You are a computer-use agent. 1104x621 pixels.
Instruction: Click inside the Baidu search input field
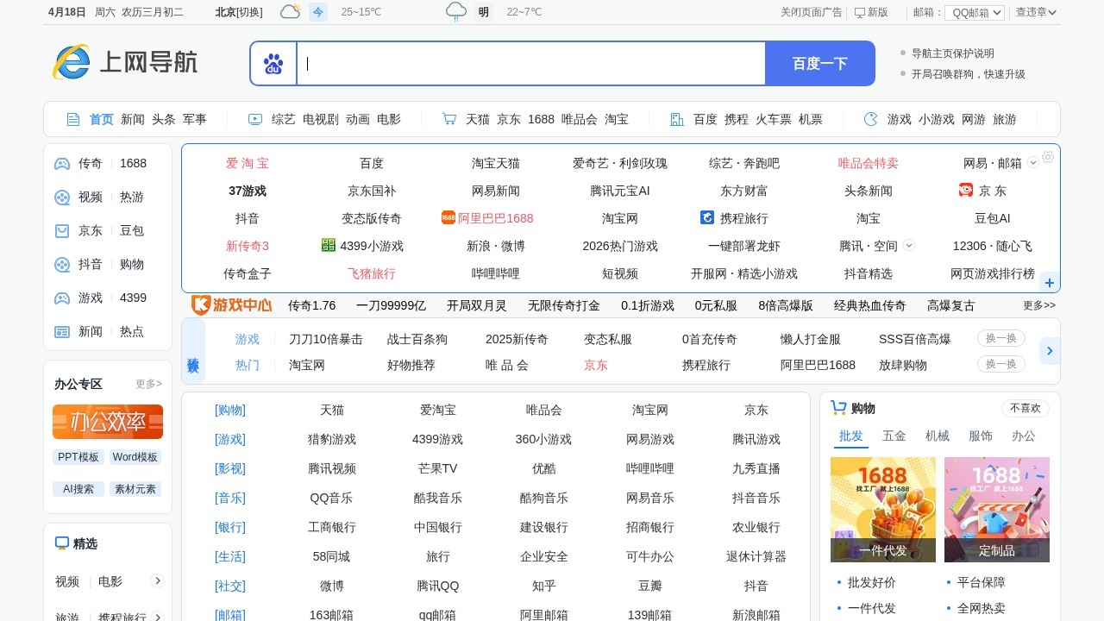[x=530, y=63]
